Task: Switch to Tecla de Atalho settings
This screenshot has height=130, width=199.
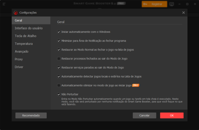Action: [31, 36]
